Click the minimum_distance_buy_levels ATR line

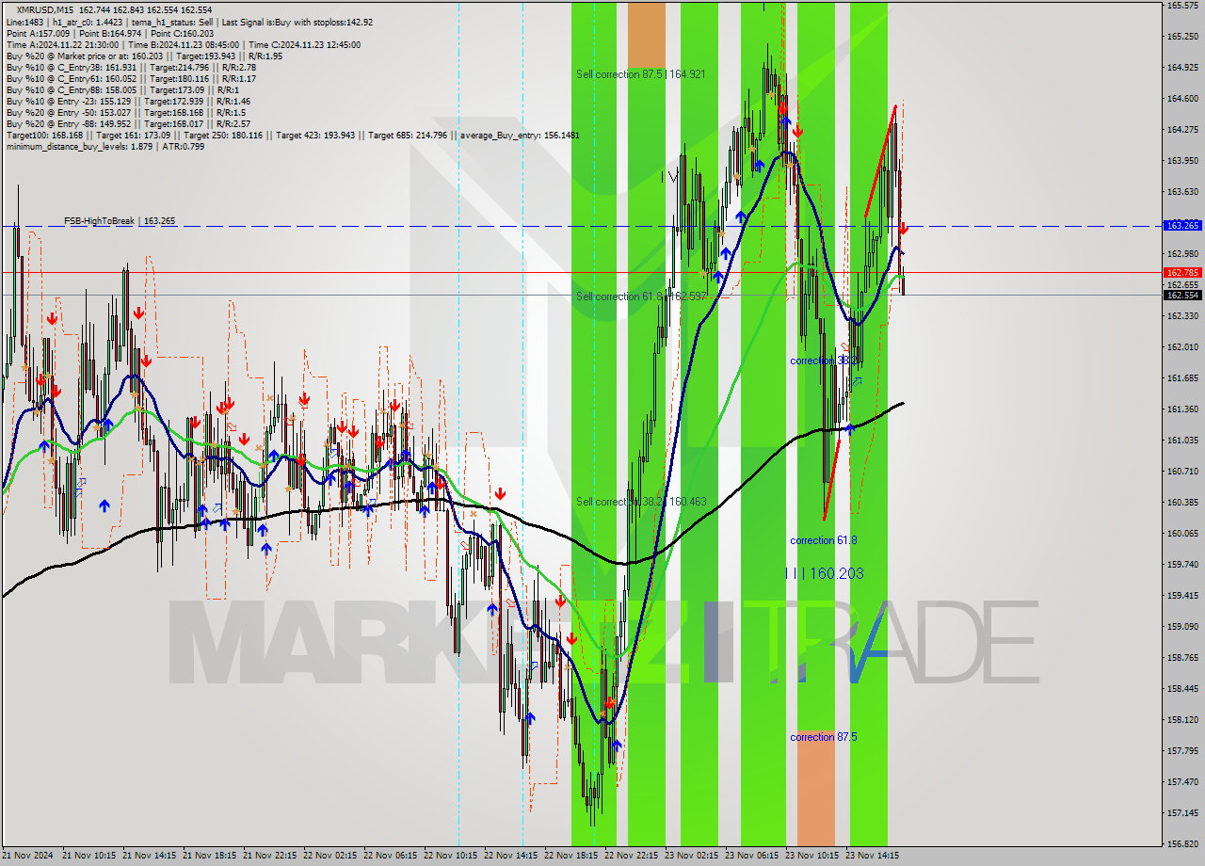click(x=105, y=146)
